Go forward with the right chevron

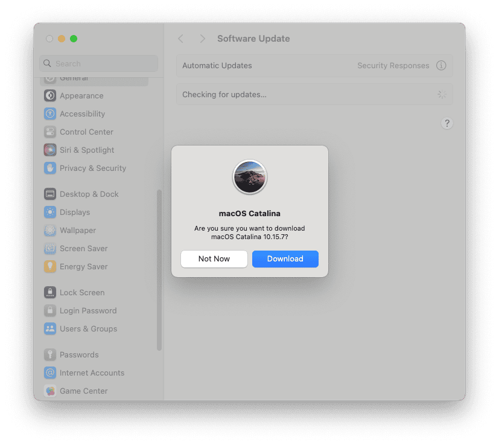point(202,39)
